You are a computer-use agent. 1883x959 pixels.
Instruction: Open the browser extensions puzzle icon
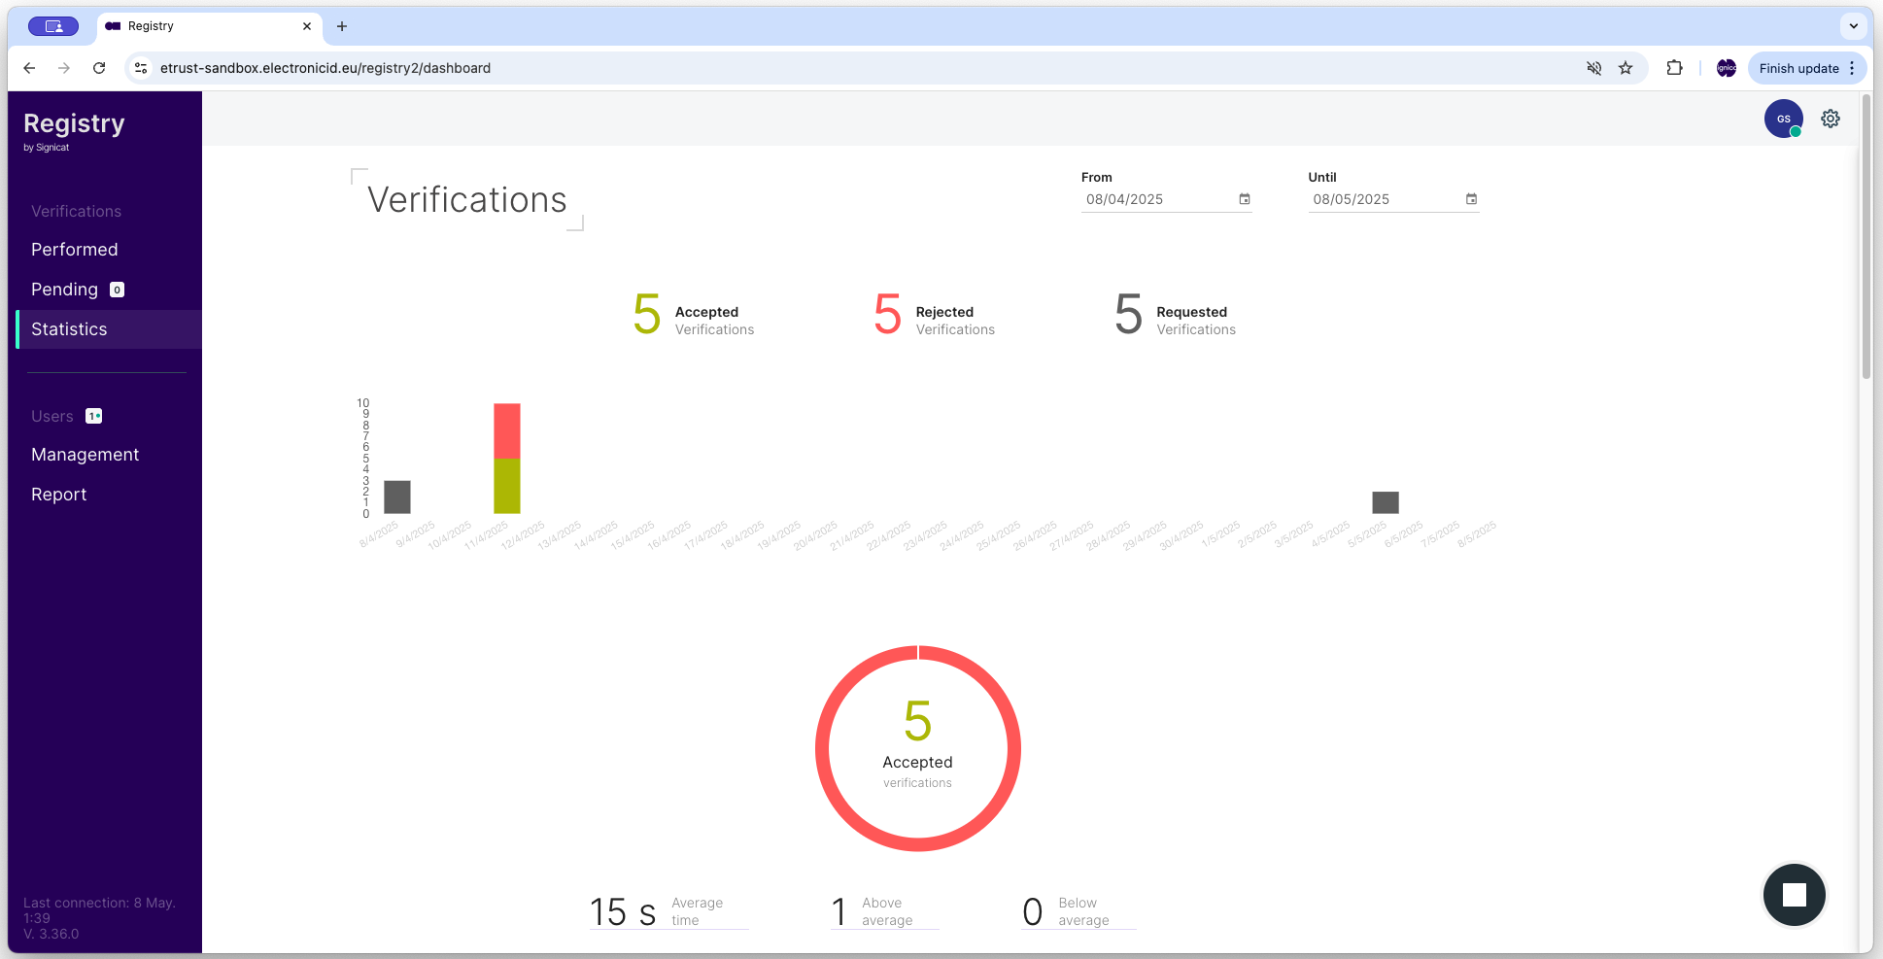(1674, 68)
